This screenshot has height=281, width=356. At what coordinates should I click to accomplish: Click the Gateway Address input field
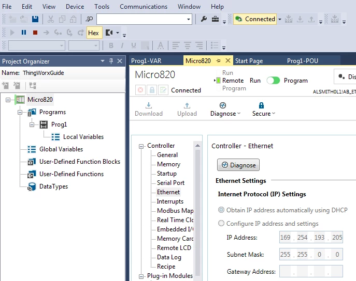tap(311, 271)
